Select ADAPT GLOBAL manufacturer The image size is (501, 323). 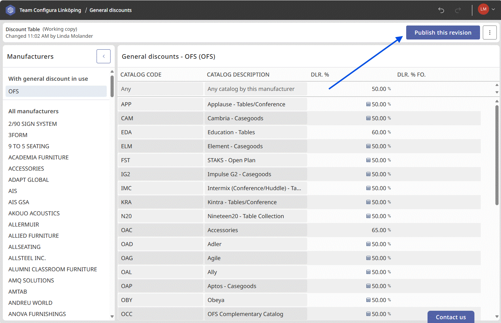(x=29, y=180)
